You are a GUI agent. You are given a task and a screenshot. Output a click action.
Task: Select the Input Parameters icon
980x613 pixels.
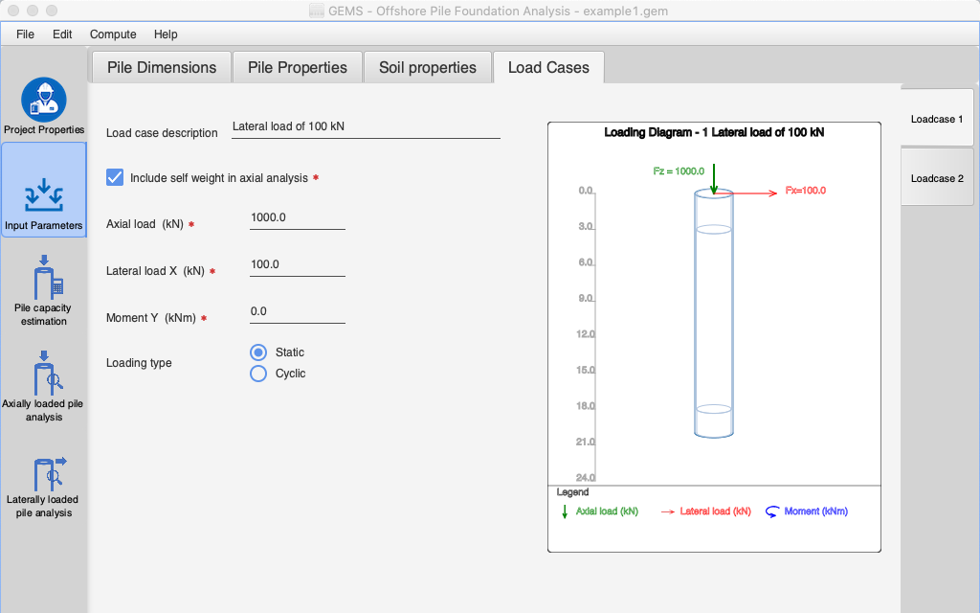pos(44,196)
